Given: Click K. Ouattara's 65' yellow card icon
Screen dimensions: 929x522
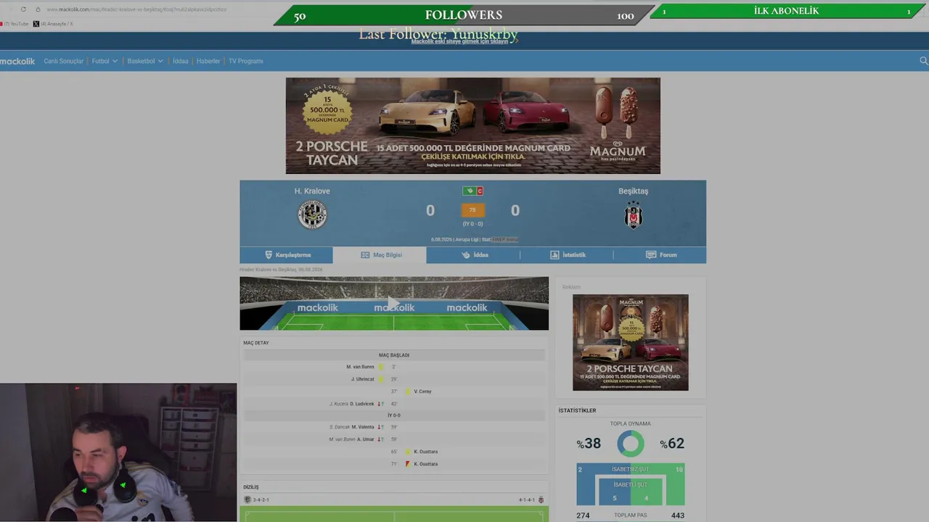Looking at the screenshot, I should (x=408, y=452).
